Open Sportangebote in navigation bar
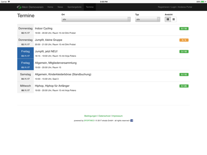The width and height of the screenshot is (207, 155). tap(74, 7)
